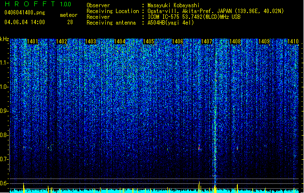This screenshot has height=193, width=304.
Task: Click the 1.0 frequency axis label
Action: (4, 87)
